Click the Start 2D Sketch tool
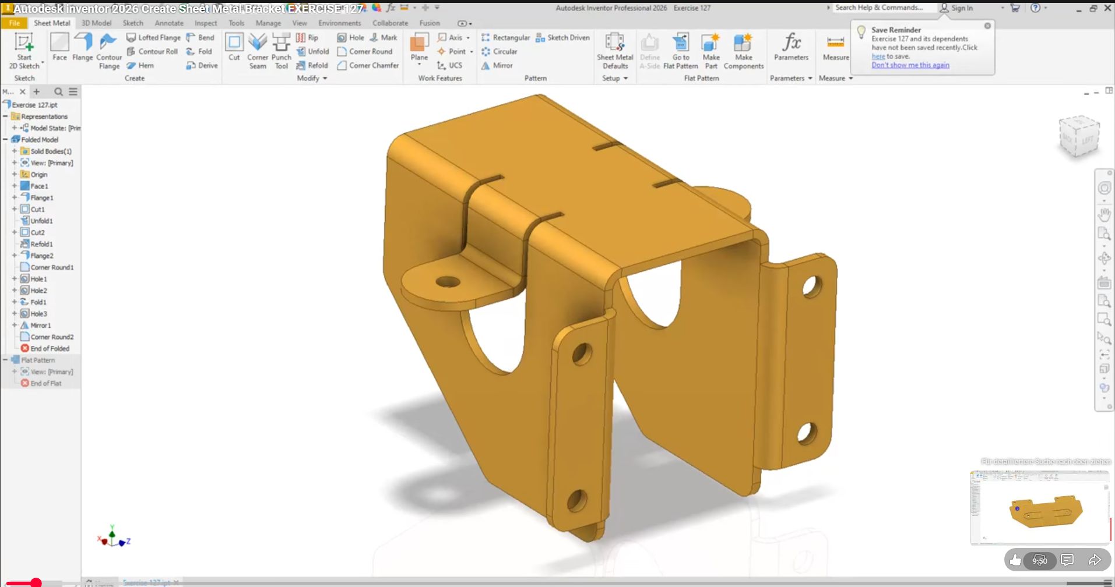Screen dimensions: 1115x587 click(x=24, y=50)
